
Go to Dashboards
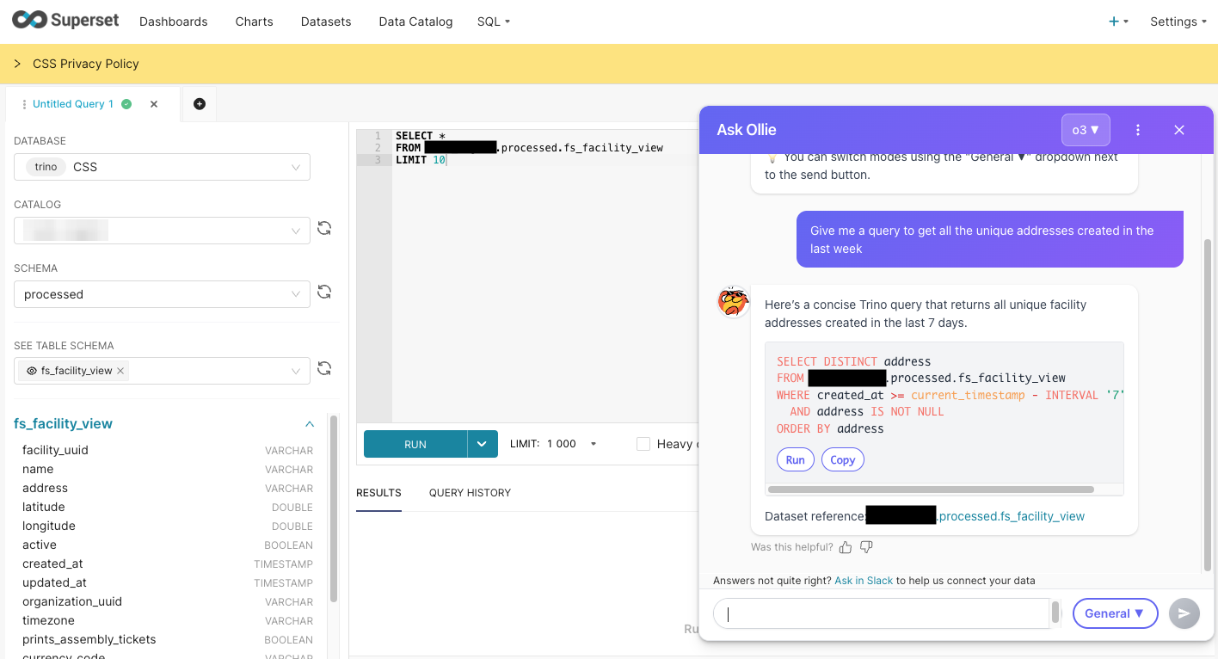point(173,22)
